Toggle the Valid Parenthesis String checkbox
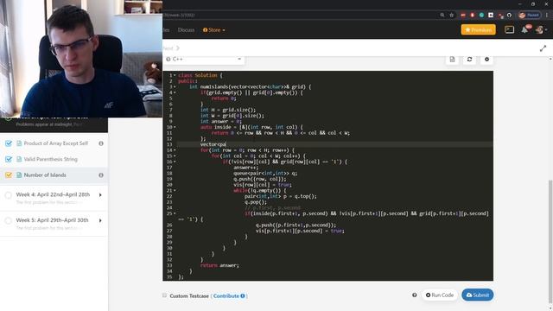553x311 pixels. (9, 159)
